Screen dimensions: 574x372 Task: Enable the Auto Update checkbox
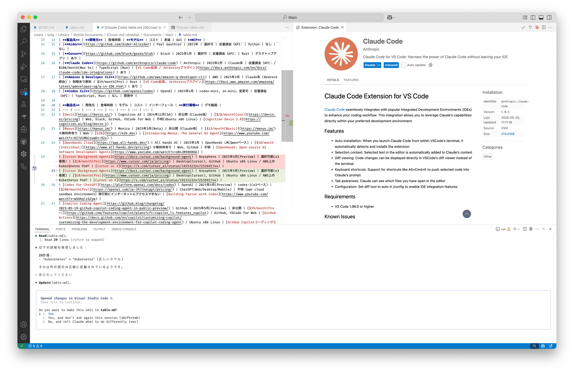(404, 65)
